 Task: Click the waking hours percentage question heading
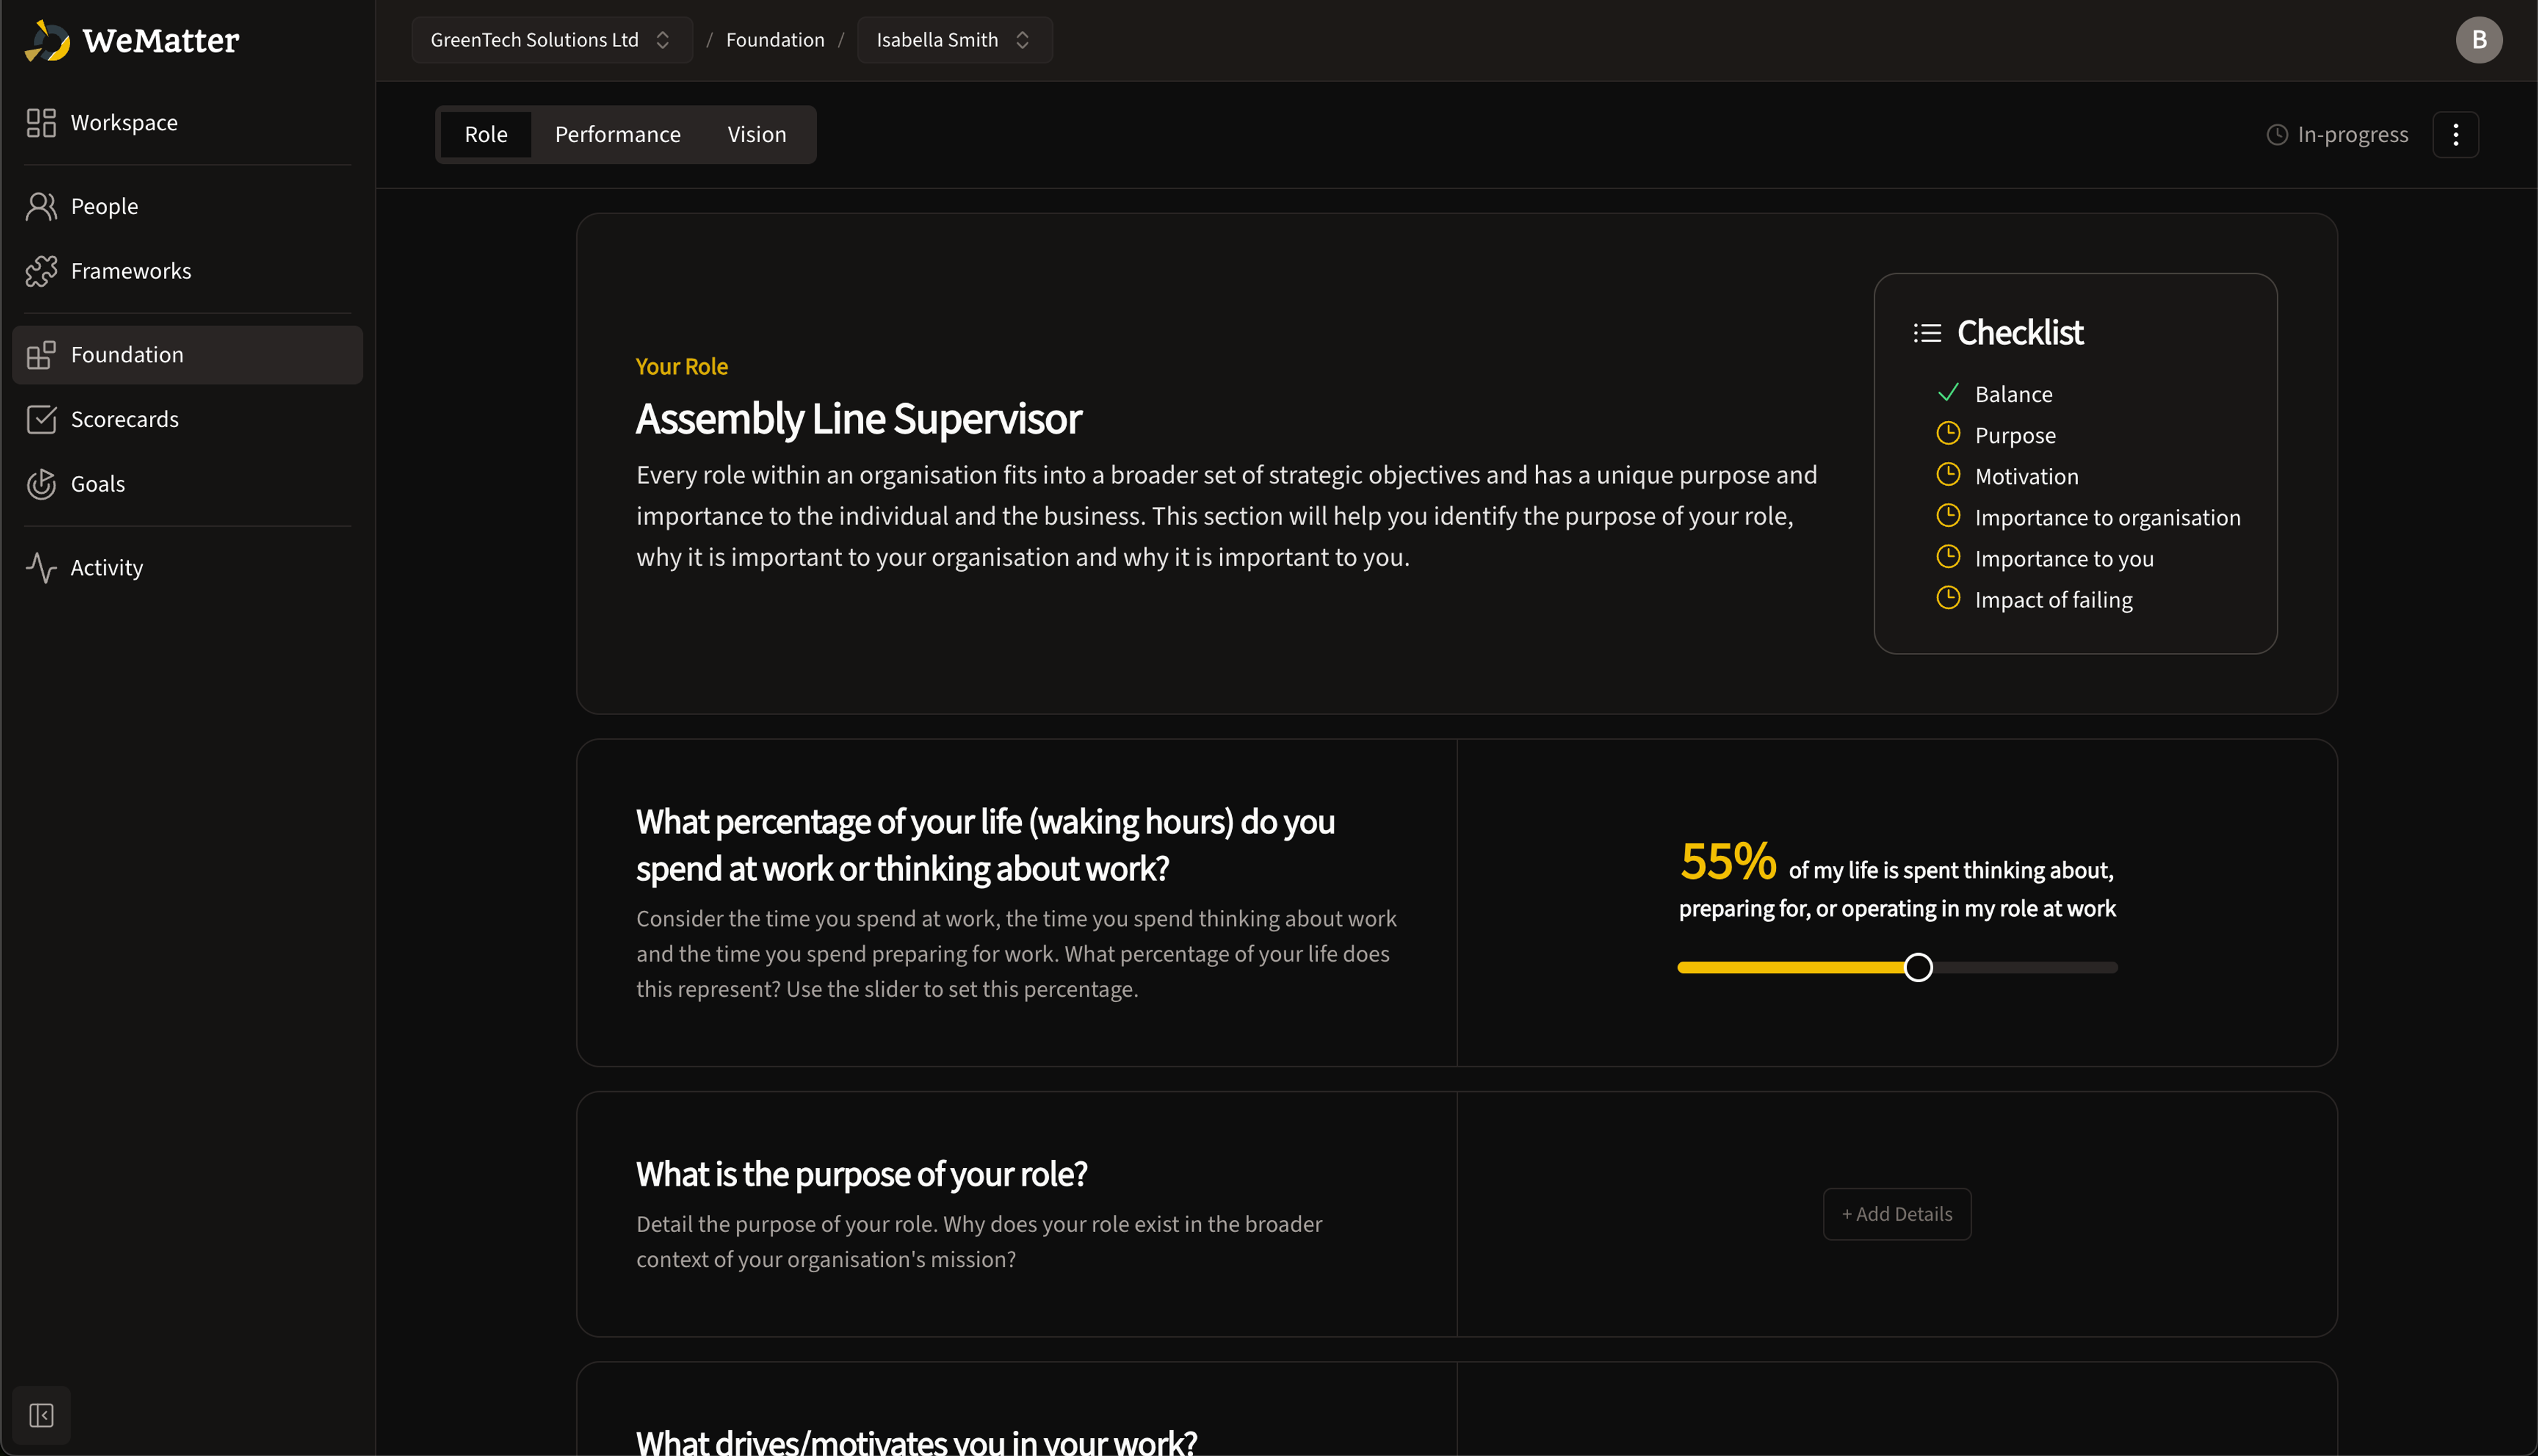[x=985, y=845]
